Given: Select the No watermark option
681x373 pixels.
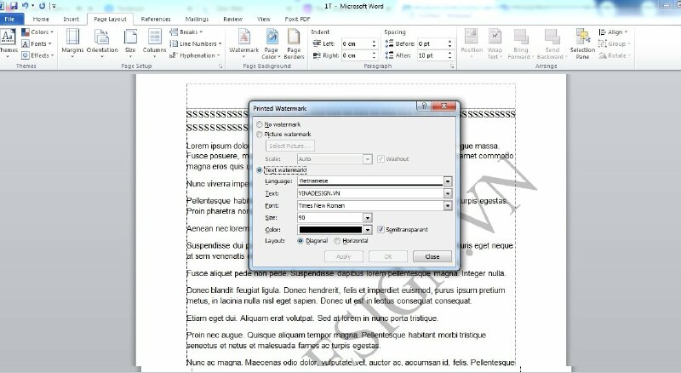Looking at the screenshot, I should (260, 124).
